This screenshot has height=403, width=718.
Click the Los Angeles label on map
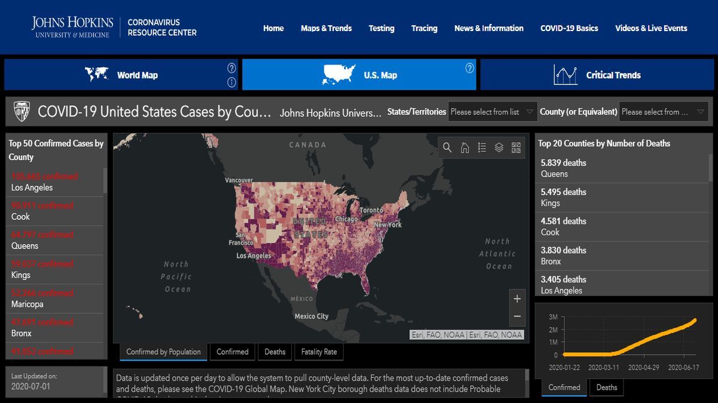(254, 256)
